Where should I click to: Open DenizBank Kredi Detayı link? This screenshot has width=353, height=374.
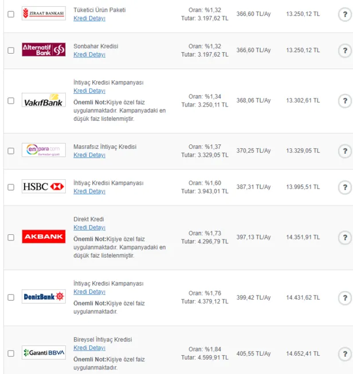click(89, 292)
